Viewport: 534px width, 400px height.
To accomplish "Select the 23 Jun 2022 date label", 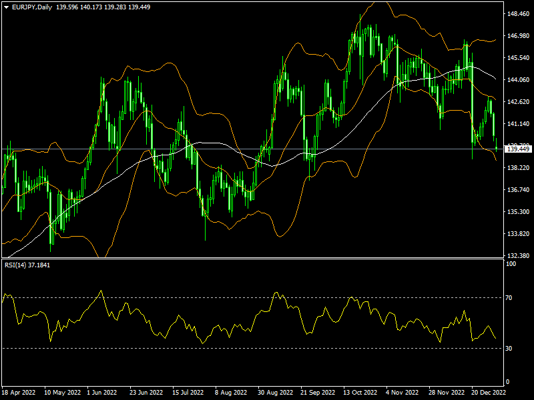I will 146,393.
